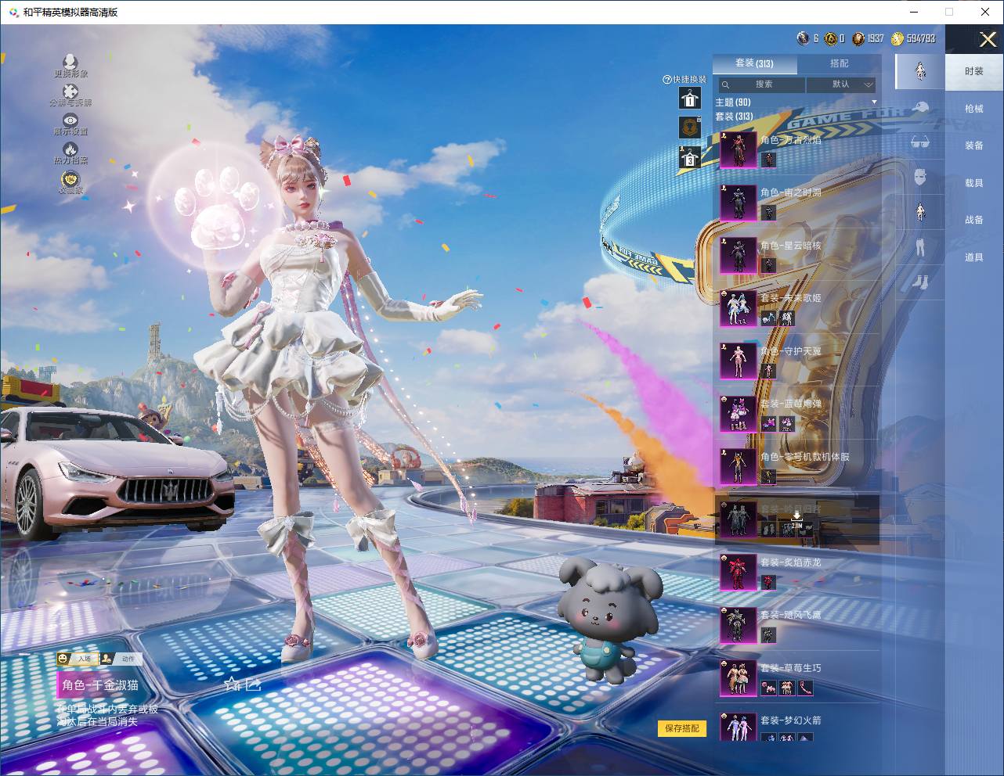Screen dimensions: 1004x776
Task: Select quick-change outfit slot 3 hanger
Action: tap(689, 158)
